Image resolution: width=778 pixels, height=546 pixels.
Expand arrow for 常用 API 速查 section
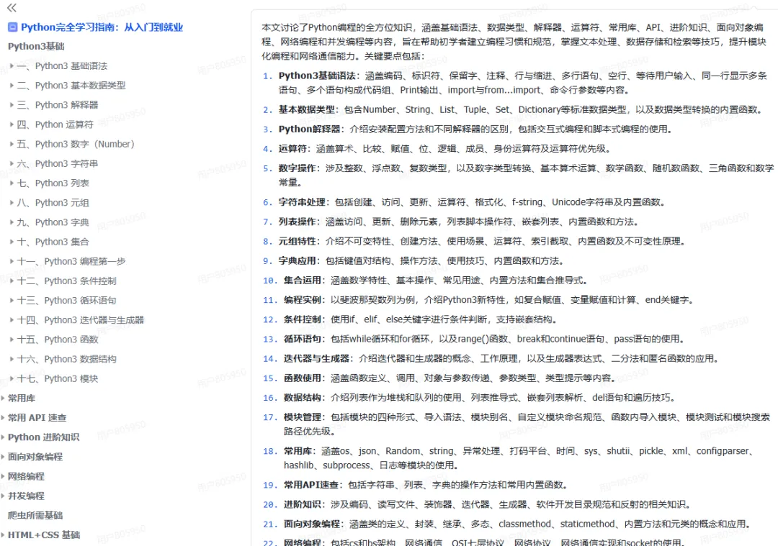click(x=3, y=418)
